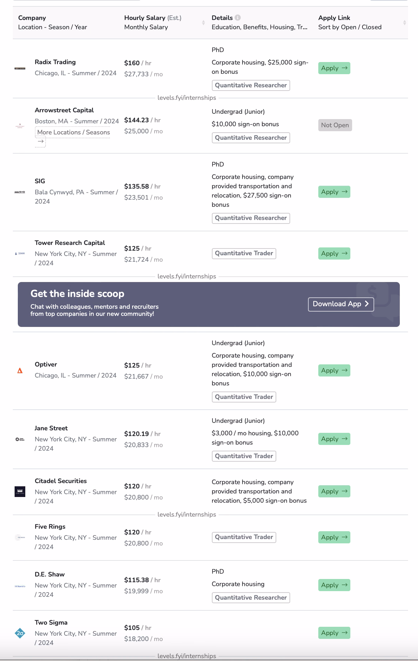Click the Two Sigma logo icon

pos(20,633)
